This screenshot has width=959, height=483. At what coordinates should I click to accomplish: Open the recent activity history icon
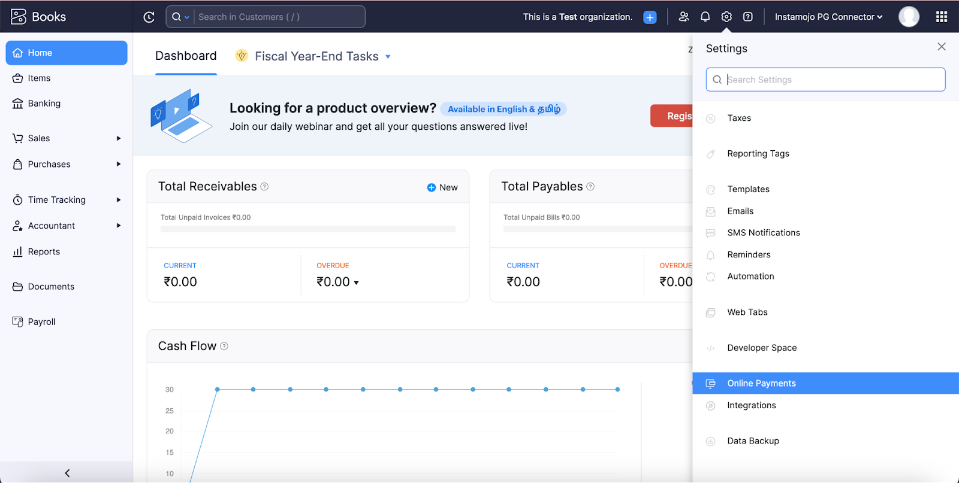(149, 17)
